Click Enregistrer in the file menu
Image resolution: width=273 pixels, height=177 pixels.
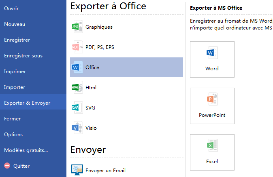17,40
